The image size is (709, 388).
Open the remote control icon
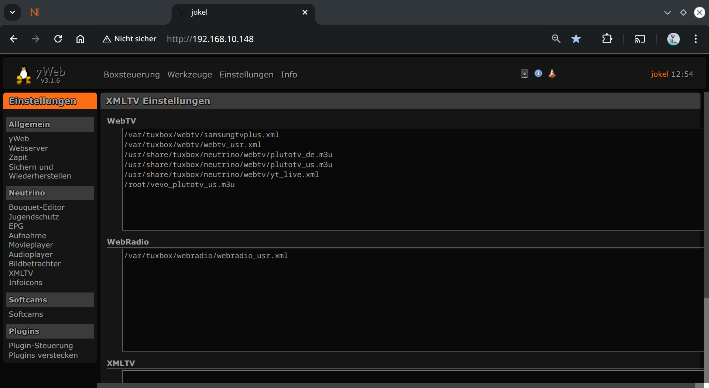[524, 74]
